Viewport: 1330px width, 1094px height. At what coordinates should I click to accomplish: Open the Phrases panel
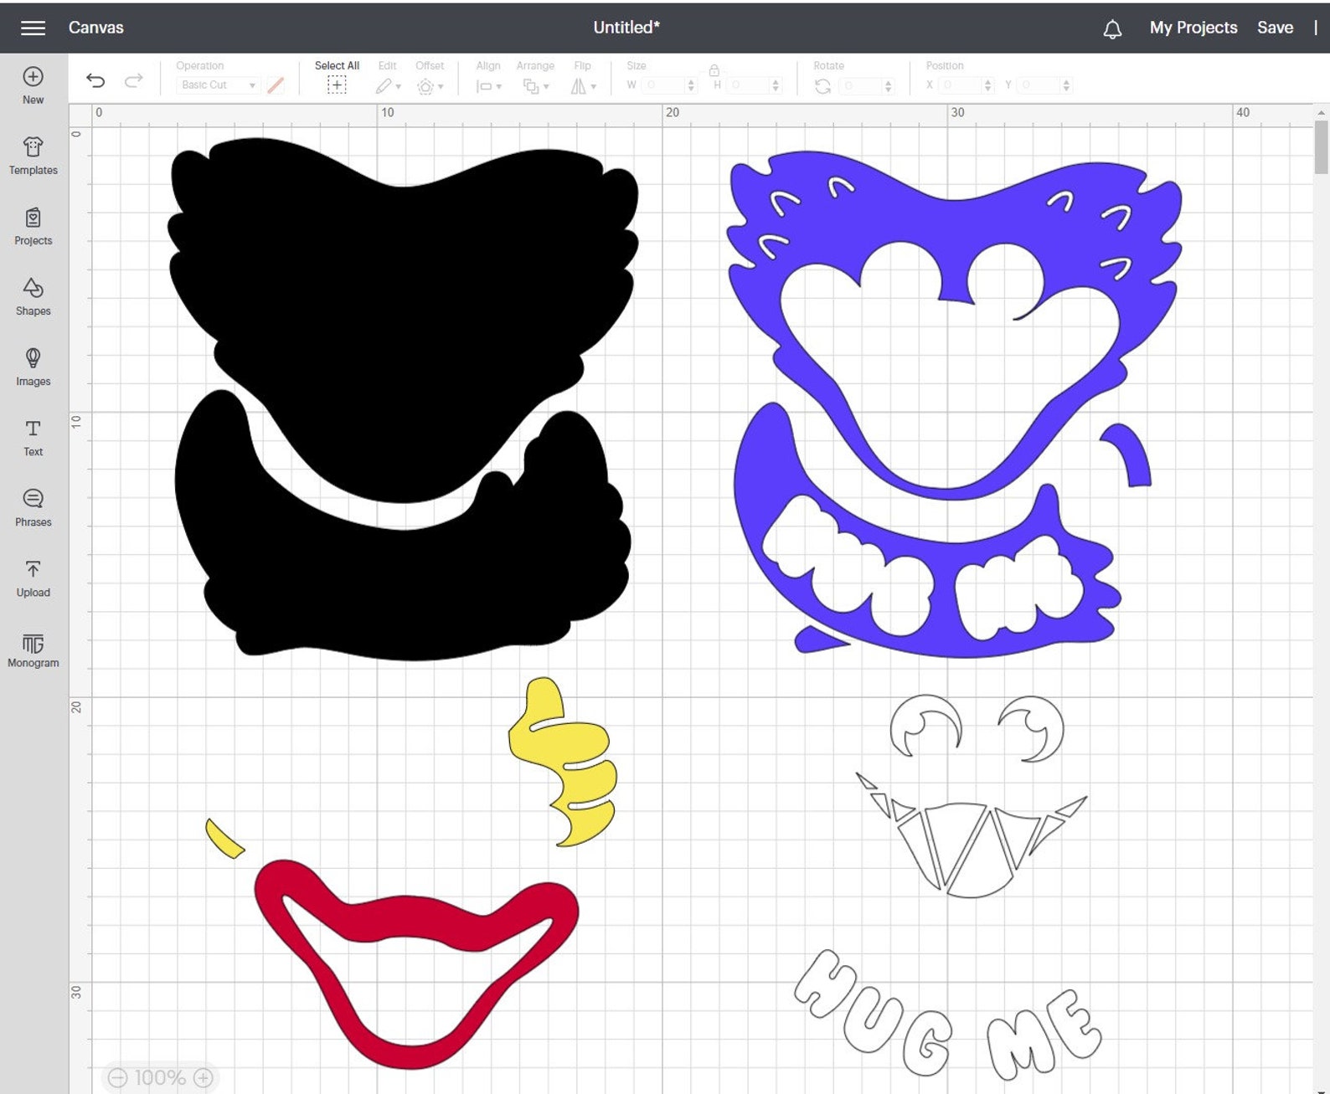click(x=33, y=507)
